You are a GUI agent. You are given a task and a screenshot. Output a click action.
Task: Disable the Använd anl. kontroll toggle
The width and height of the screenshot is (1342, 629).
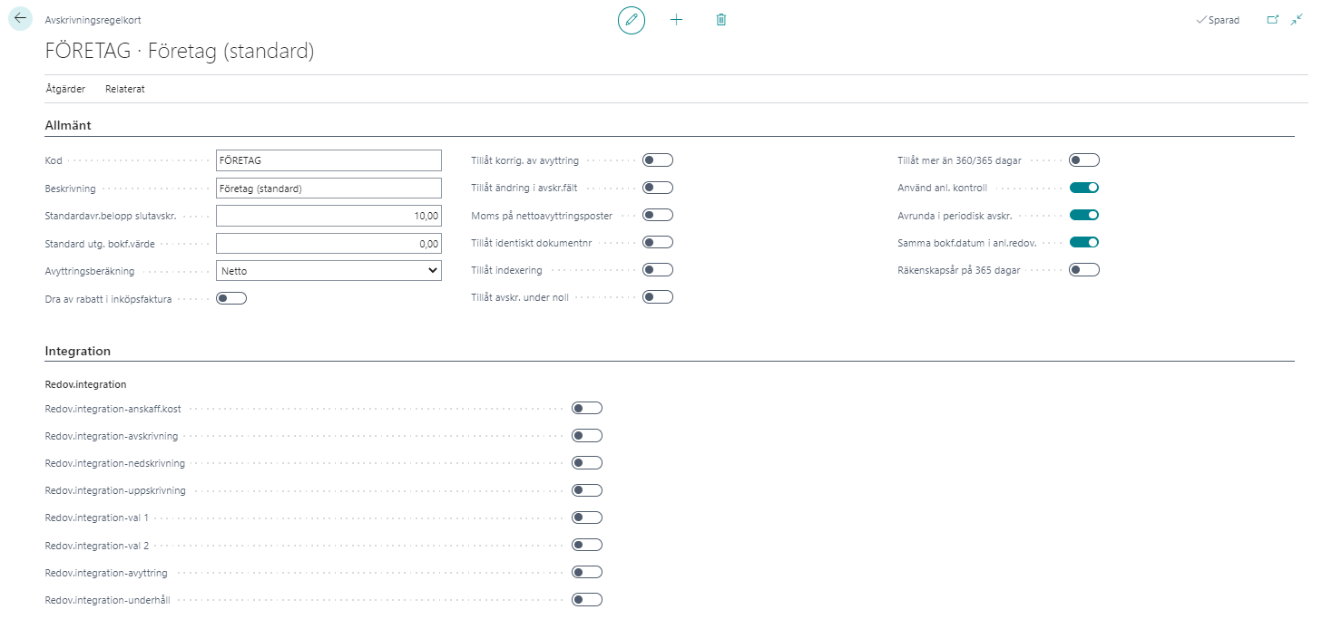1084,188
